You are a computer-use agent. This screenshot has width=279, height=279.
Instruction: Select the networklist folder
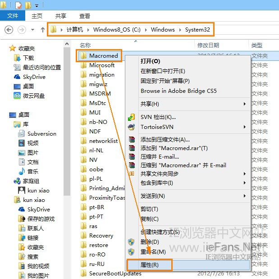(103, 141)
